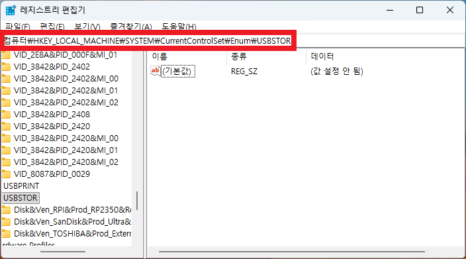Screen dimensions: 466x259
Task: Click the REG_SZ type cell
Action: 244,72
